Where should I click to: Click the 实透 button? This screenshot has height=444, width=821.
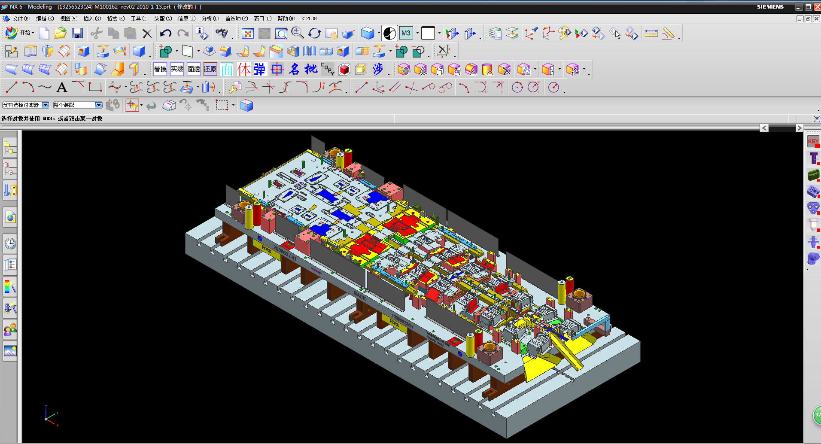click(x=177, y=69)
